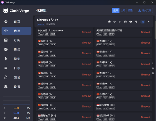Viewport: 156px width, 121px height.
Task: Open the 规则 rules sidebar item
Action: click(17, 59)
